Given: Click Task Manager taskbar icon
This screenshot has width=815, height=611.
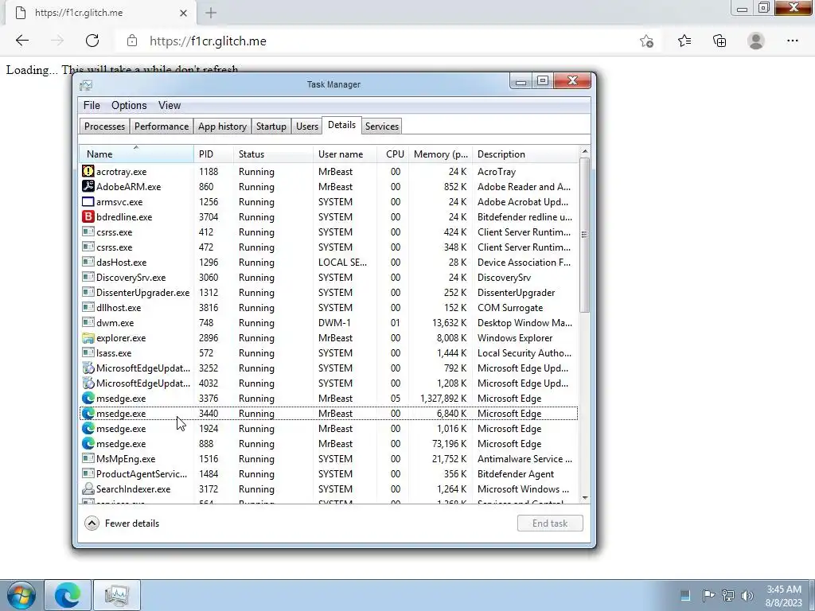Looking at the screenshot, I should coord(117,595).
